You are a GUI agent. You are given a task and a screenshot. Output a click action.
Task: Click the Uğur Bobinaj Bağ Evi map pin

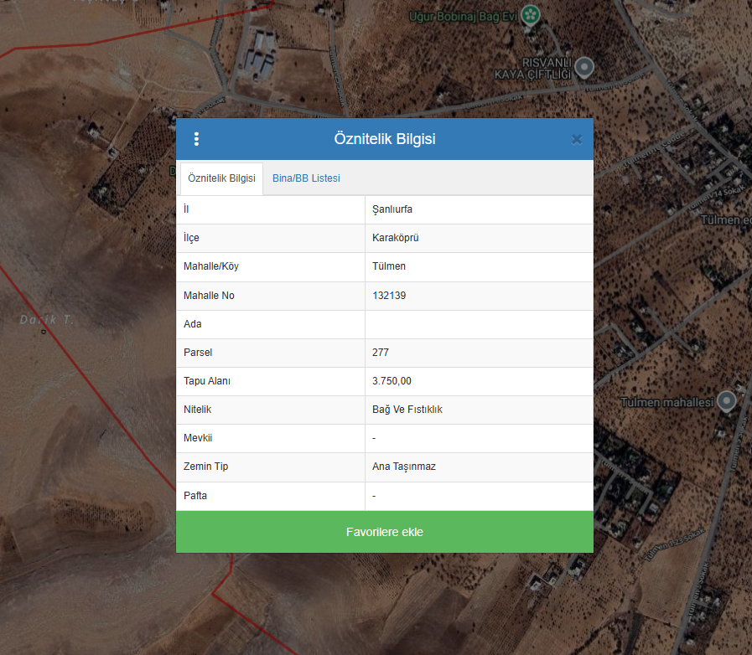530,15
